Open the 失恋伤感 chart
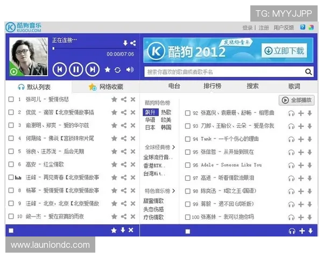 [153, 209]
